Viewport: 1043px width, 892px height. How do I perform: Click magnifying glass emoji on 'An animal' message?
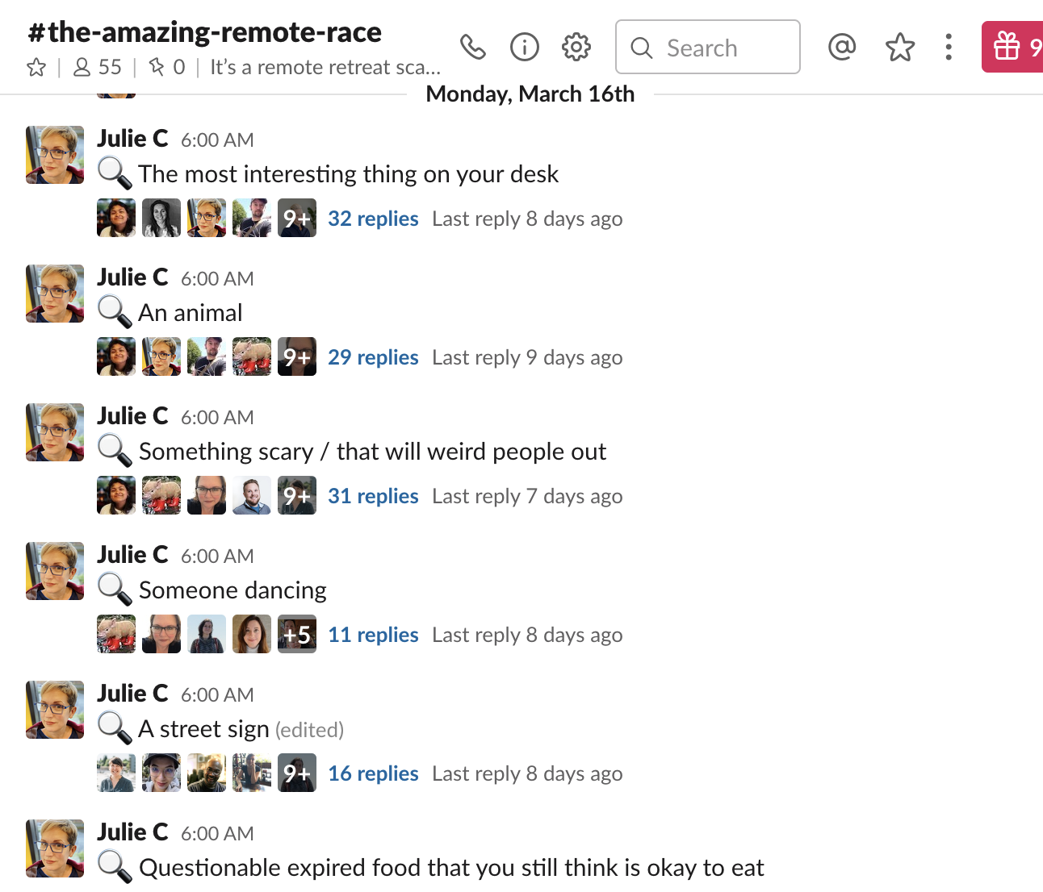[115, 312]
